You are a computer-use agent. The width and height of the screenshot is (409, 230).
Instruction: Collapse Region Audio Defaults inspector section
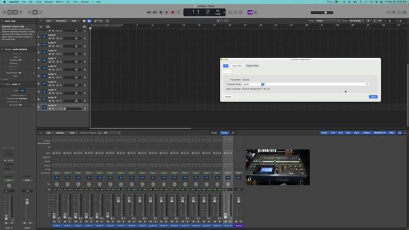(3, 49)
